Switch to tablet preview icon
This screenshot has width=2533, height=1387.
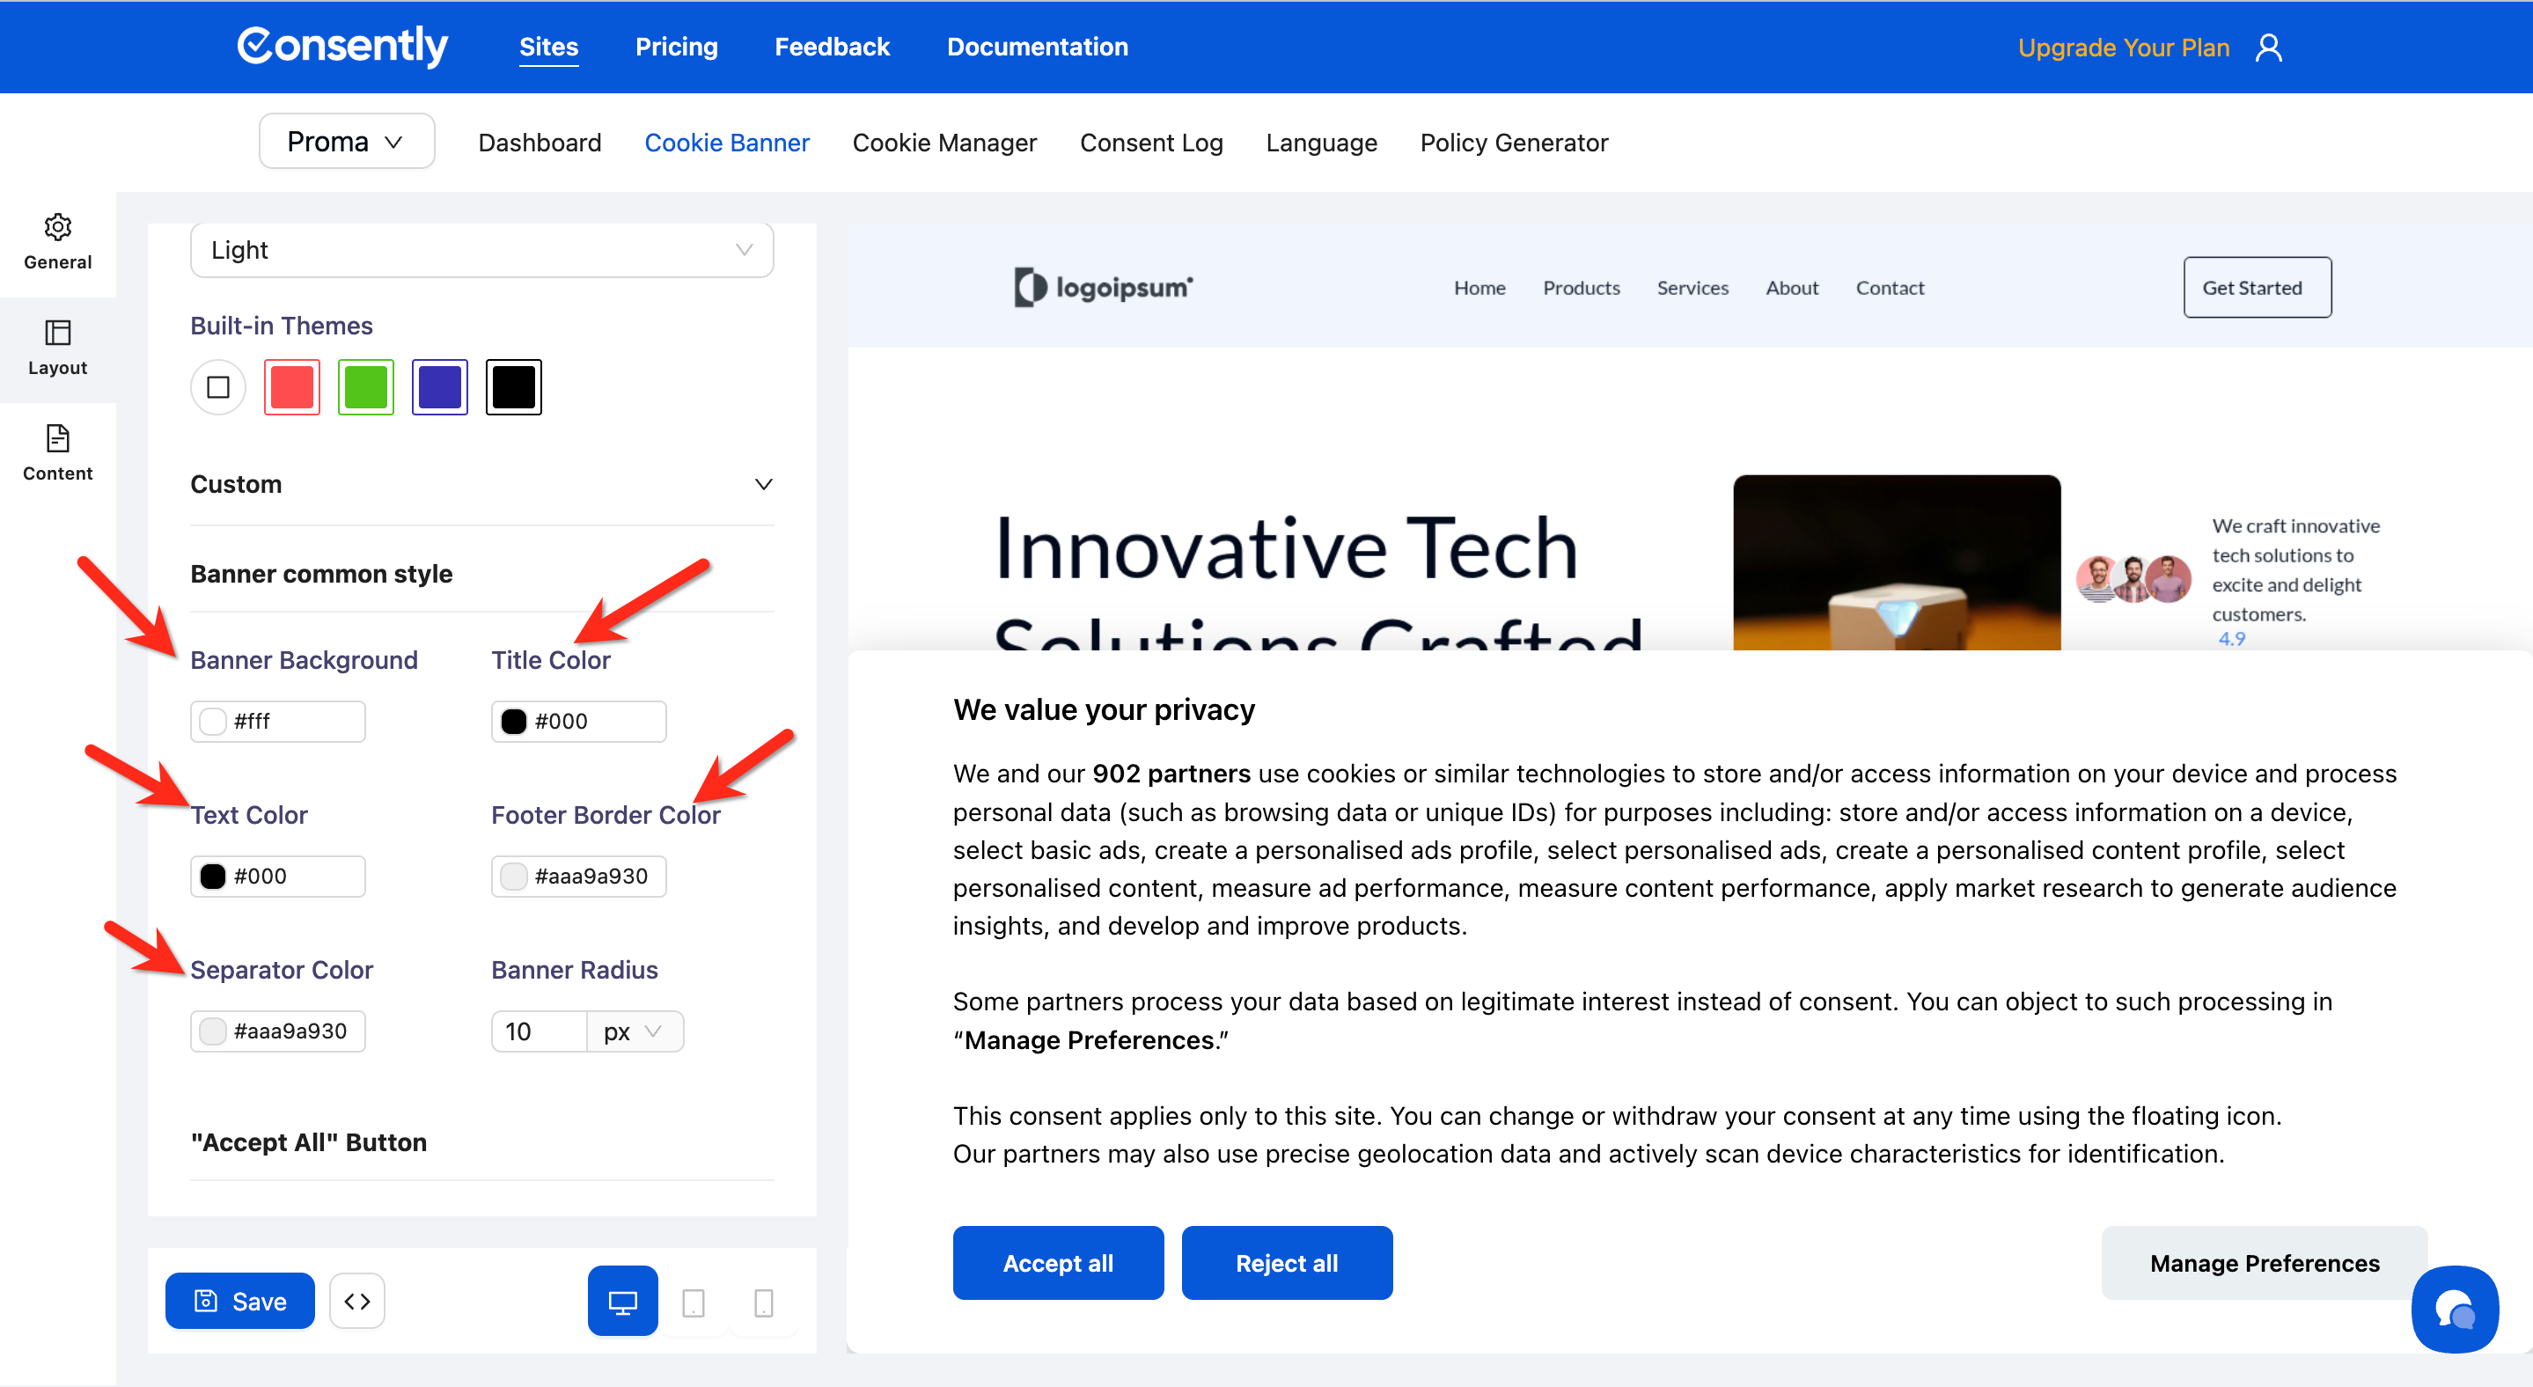pyautogui.click(x=694, y=1303)
